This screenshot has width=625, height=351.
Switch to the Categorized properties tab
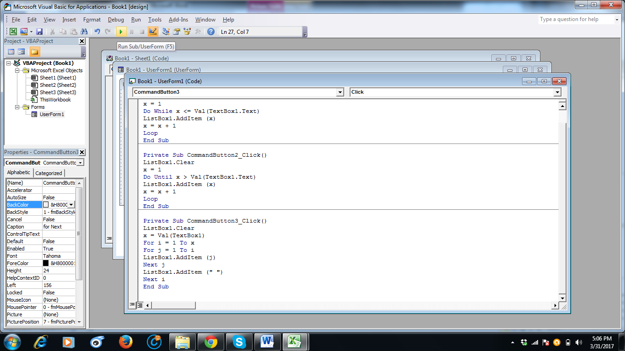tap(48, 173)
